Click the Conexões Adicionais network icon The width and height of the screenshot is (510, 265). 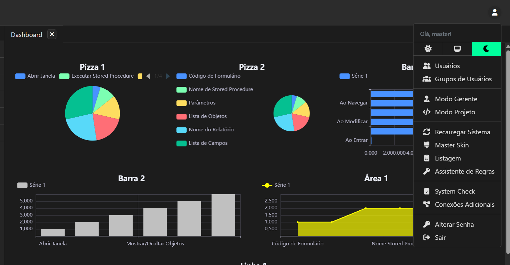[x=427, y=204]
